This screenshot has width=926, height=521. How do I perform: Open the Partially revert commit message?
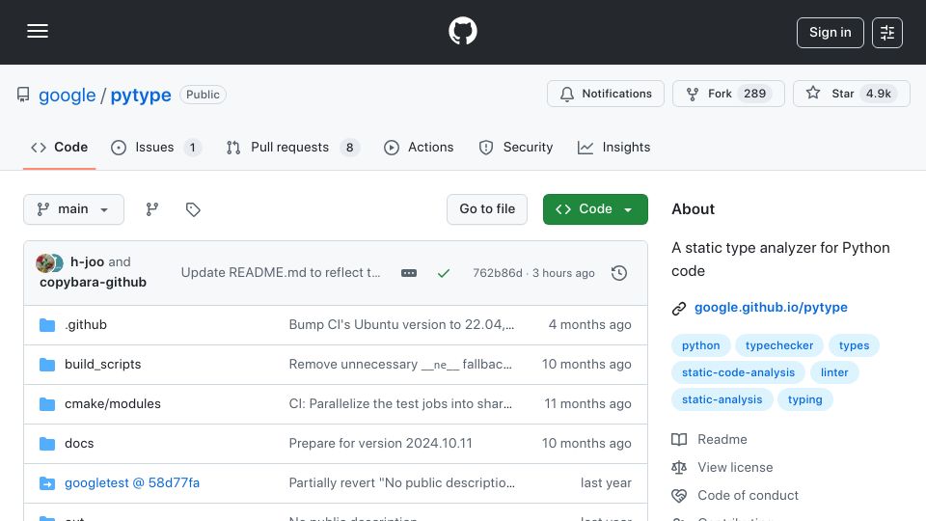401,483
